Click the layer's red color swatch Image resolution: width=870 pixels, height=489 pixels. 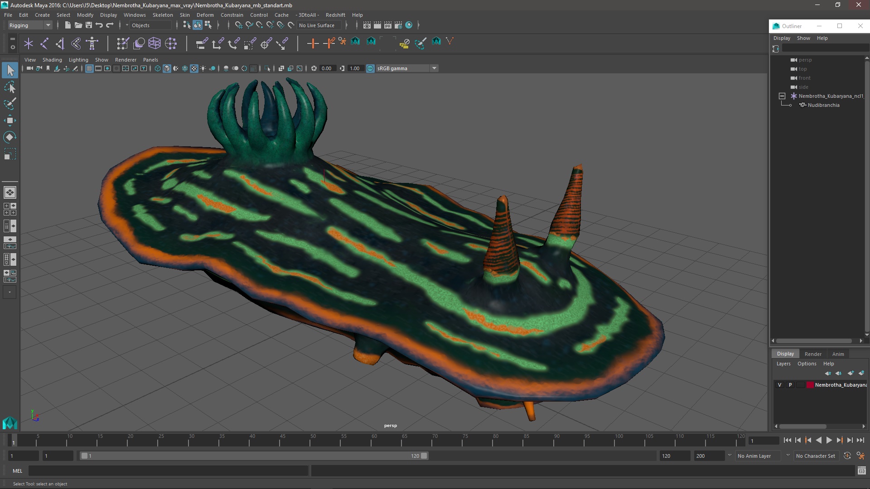click(810, 385)
